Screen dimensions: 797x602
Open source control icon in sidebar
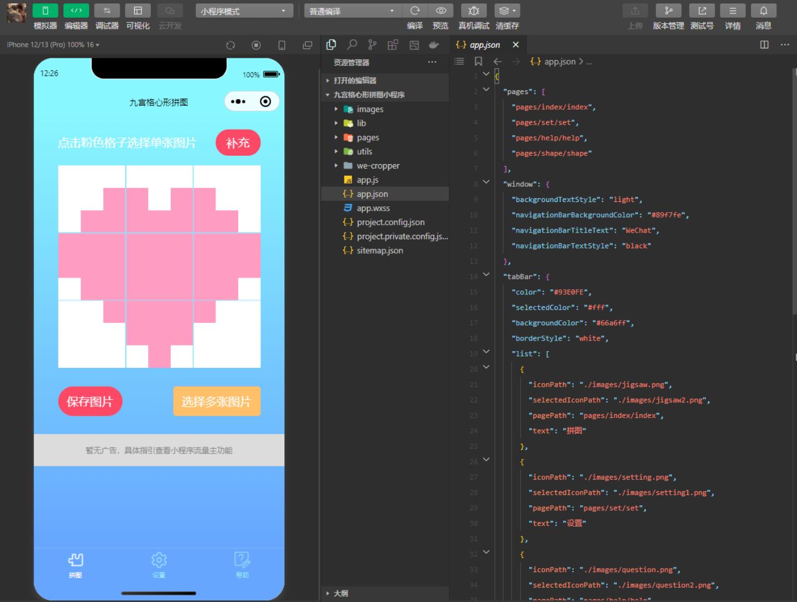click(x=372, y=45)
